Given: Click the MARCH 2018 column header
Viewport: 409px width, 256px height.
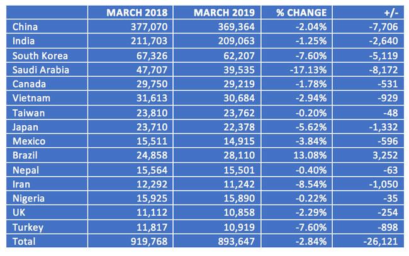Looking at the screenshot, I should click(x=130, y=12).
